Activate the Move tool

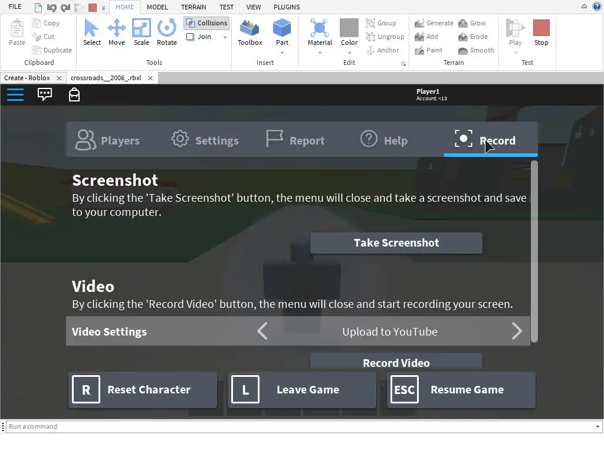[116, 32]
